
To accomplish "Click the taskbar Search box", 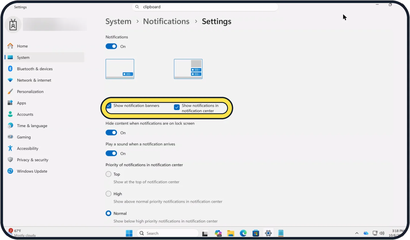I will pos(168,233).
